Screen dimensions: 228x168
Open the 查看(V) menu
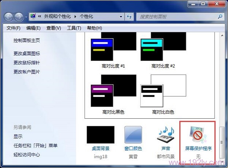click(x=54, y=28)
